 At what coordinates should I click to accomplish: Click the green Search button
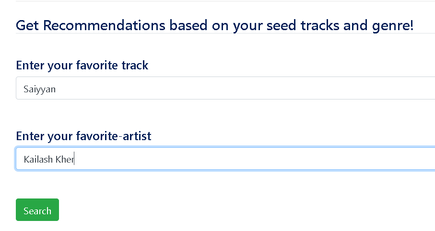coord(37,209)
